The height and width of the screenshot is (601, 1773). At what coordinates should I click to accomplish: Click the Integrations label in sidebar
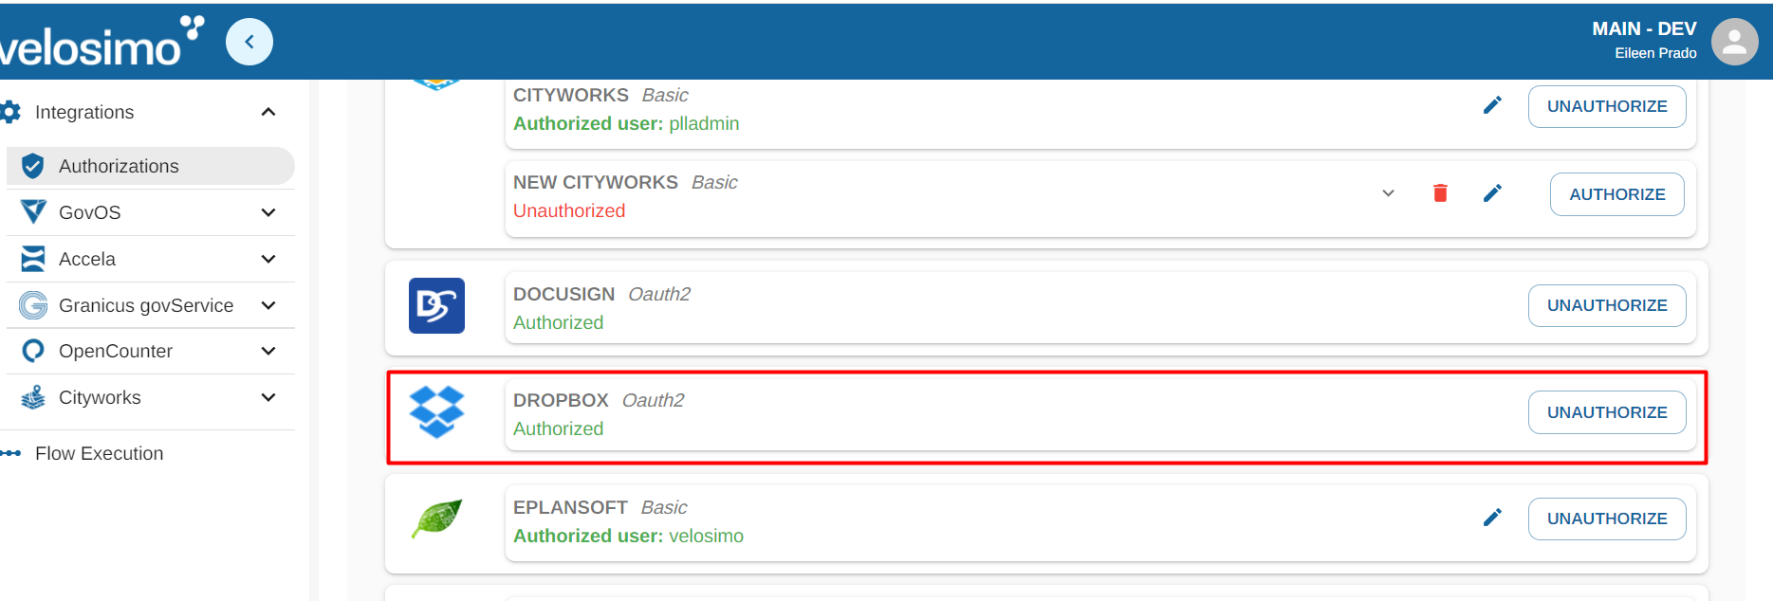84,112
